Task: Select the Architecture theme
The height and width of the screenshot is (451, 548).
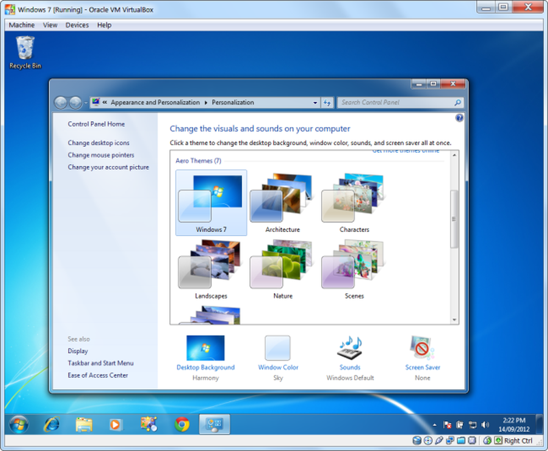Action: [282, 203]
